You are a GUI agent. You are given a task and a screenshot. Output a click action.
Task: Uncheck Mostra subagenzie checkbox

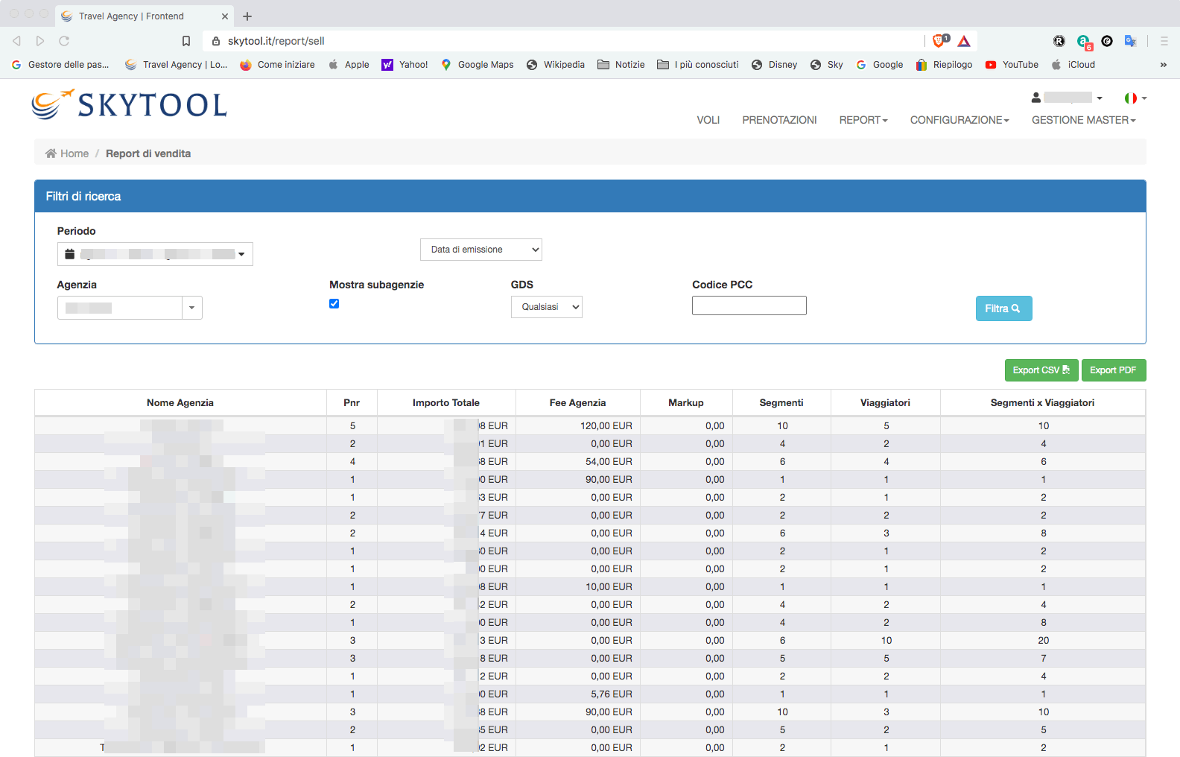tap(334, 303)
